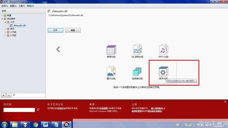Screen dimensions: 228x128
Task: Open the 帮助(H) menu
Action: coord(30,6)
